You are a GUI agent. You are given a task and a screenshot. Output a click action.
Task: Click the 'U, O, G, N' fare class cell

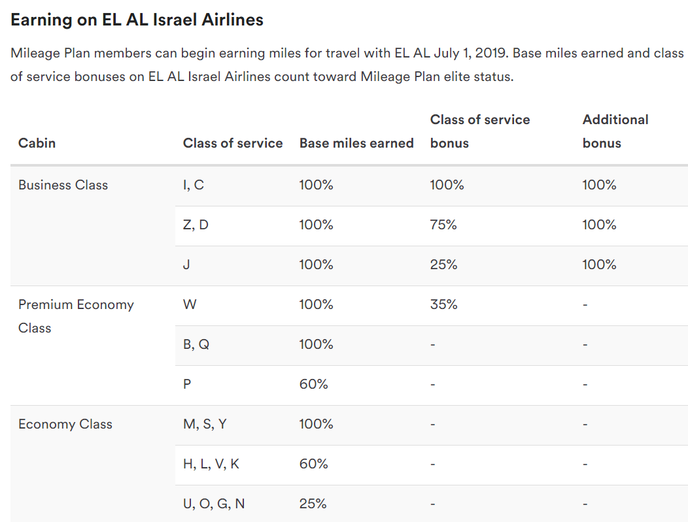[214, 504]
